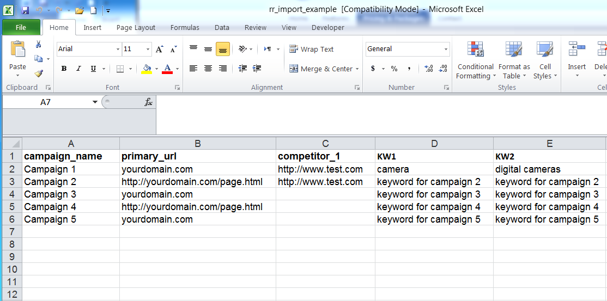Open the Conditional Formatting dropdown
The width and height of the screenshot is (607, 301).
[476, 71]
